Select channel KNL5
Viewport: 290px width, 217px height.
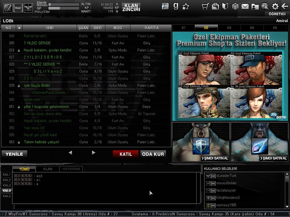click(7, 196)
